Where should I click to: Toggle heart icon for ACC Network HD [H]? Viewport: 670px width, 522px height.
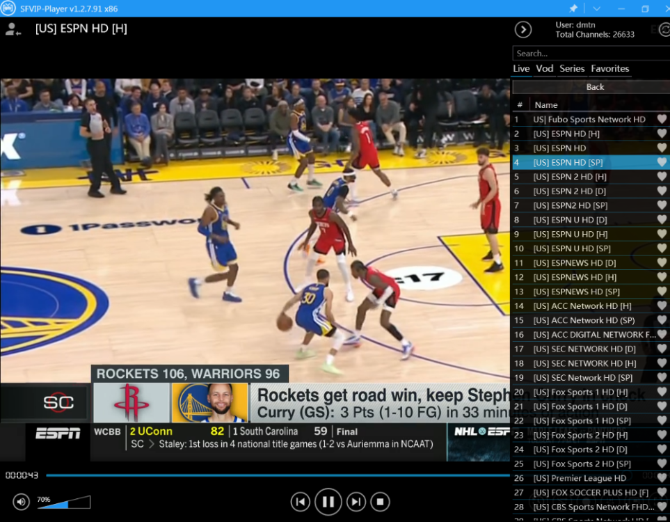[x=662, y=306]
